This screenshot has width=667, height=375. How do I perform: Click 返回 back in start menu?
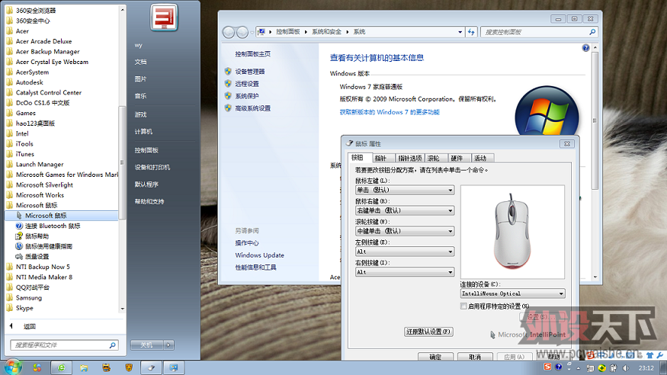(30, 326)
